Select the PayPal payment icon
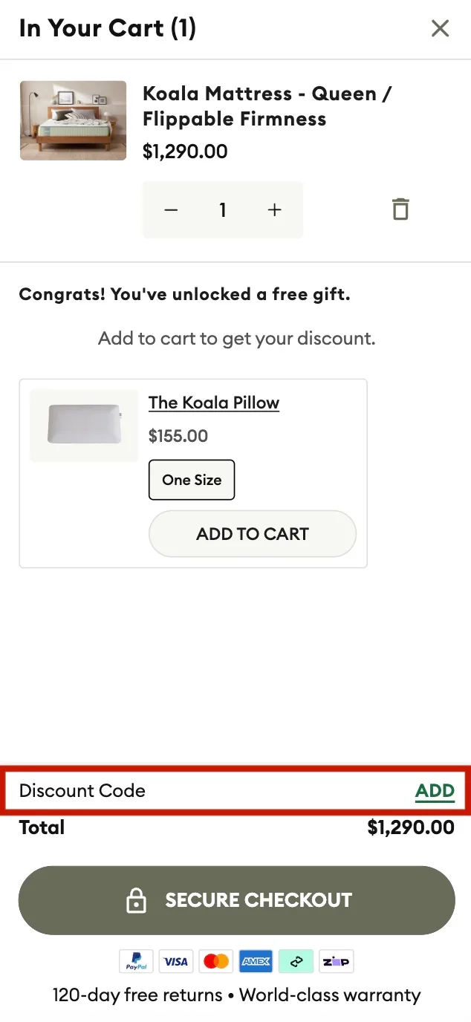The height and width of the screenshot is (1022, 471). (136, 960)
